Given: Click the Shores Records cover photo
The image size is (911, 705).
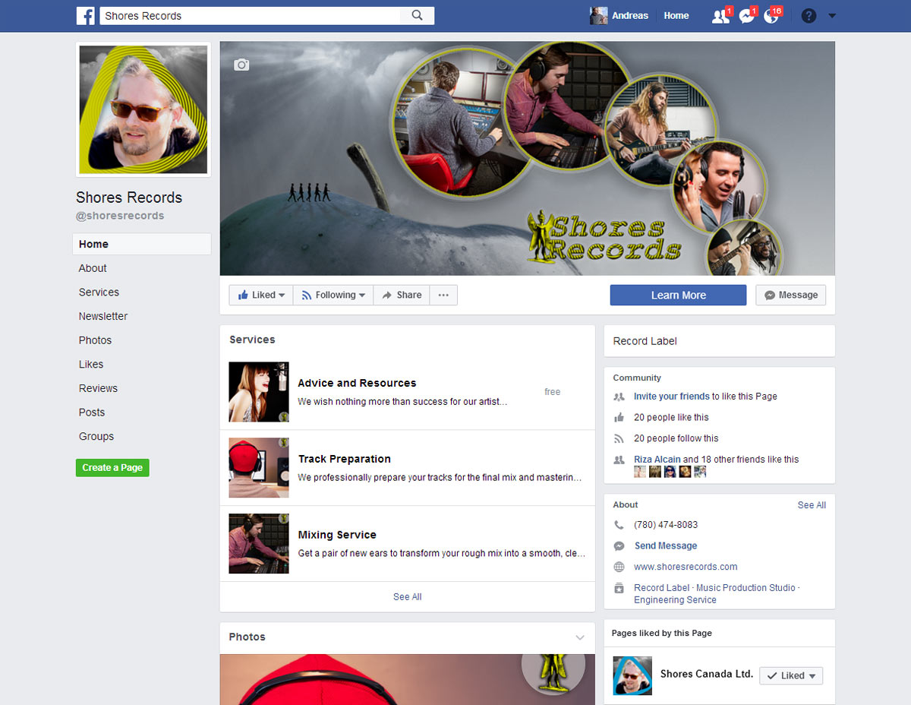Looking at the screenshot, I should tap(528, 158).
